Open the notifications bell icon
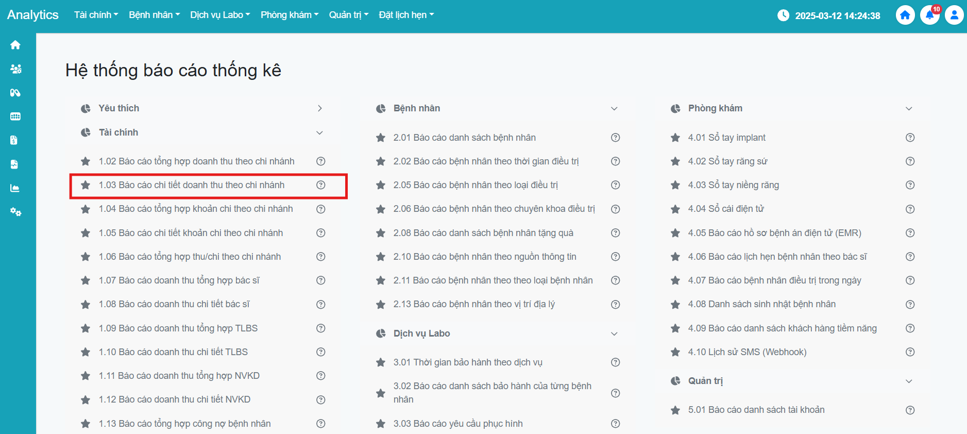Image resolution: width=967 pixels, height=434 pixels. coord(929,15)
